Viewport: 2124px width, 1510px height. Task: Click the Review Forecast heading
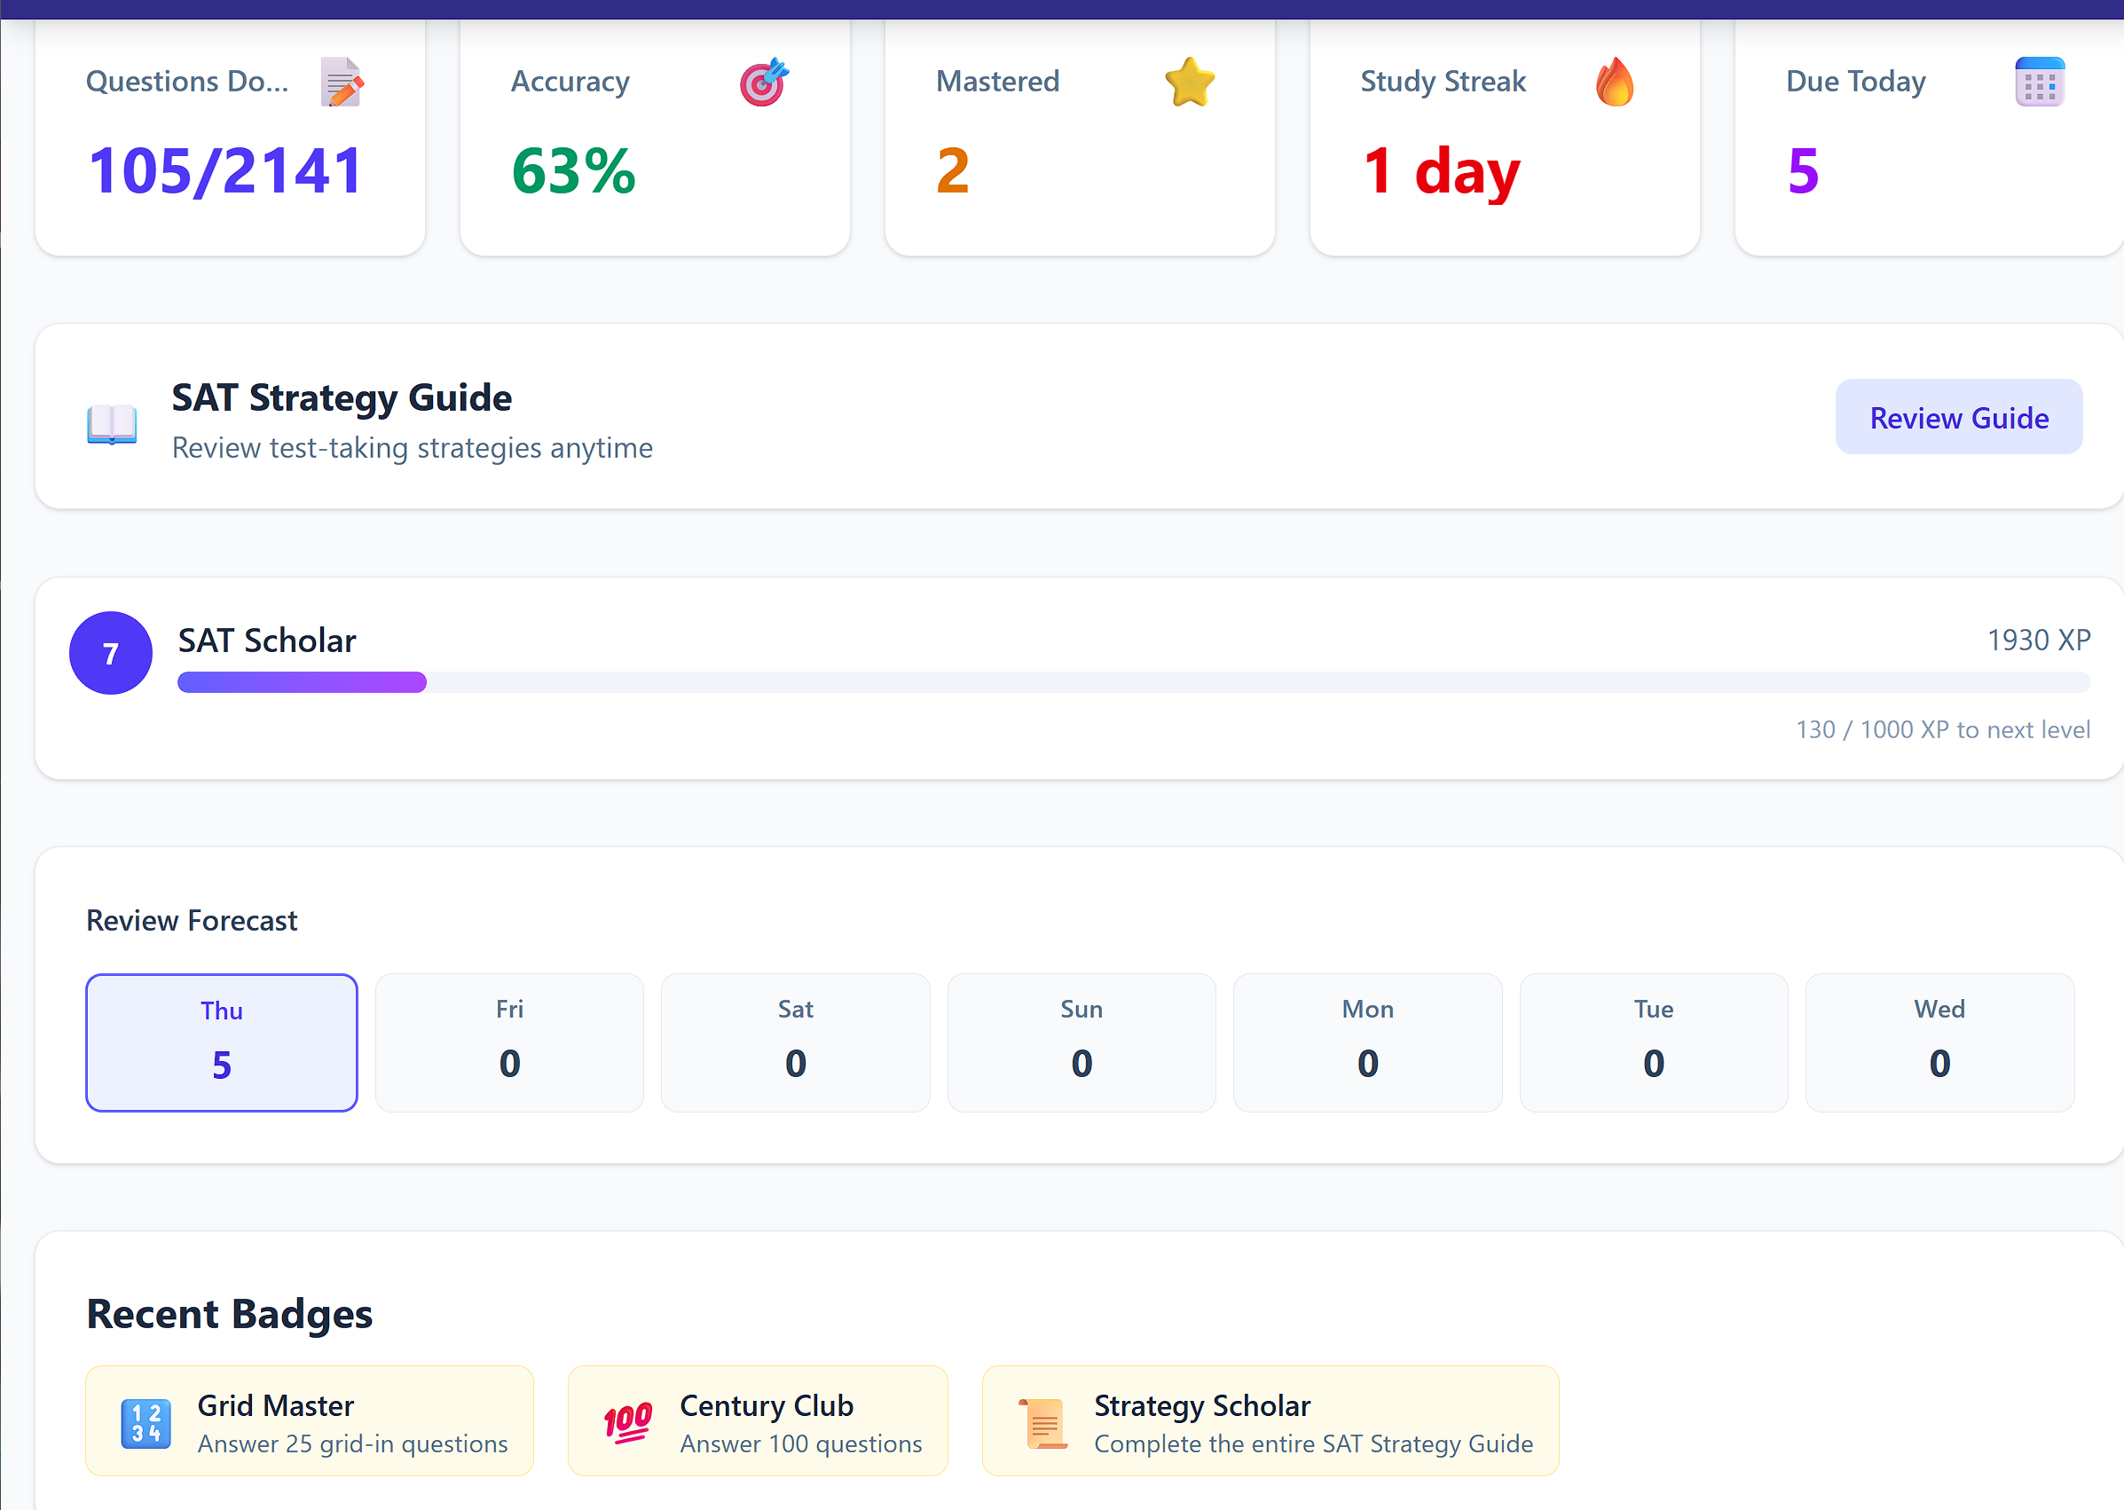tap(192, 921)
